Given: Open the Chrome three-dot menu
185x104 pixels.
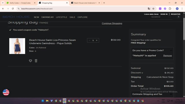Looking at the screenshot, I should click(x=182, y=9).
